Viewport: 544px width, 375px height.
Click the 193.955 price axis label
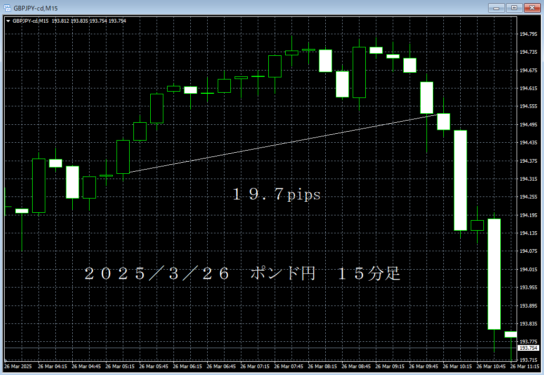click(x=528, y=288)
